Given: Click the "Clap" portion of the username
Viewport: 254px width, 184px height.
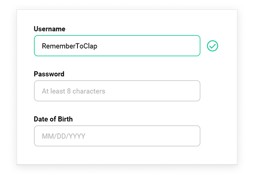Looking at the screenshot, I should [x=91, y=46].
